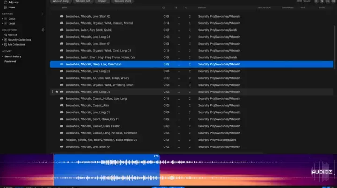Click the shuffle icon at top right
The image size is (337, 188).
pos(322,1)
